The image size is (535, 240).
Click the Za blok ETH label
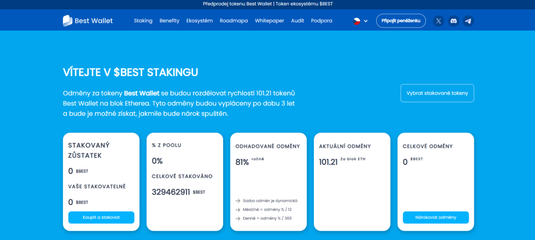(353, 159)
